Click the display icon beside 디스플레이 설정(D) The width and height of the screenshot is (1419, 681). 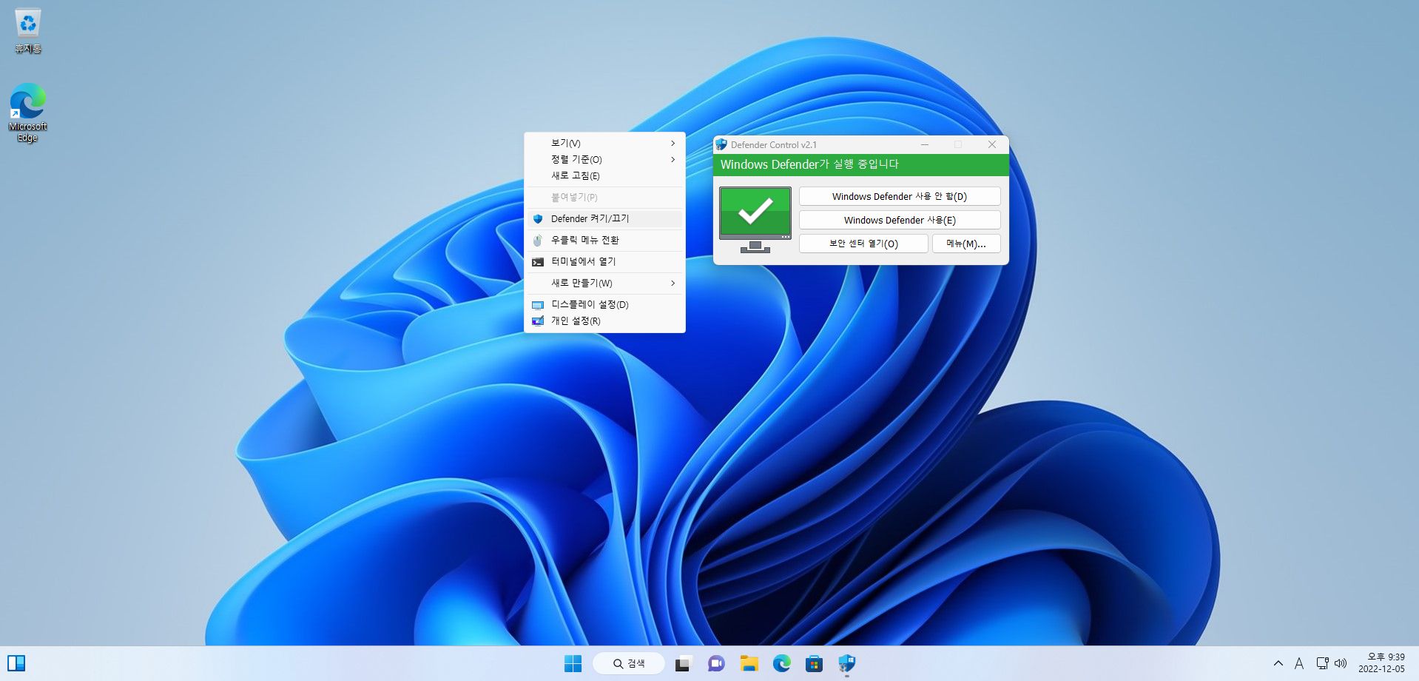[x=538, y=305]
